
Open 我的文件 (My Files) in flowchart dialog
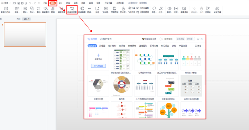coord(106,39)
